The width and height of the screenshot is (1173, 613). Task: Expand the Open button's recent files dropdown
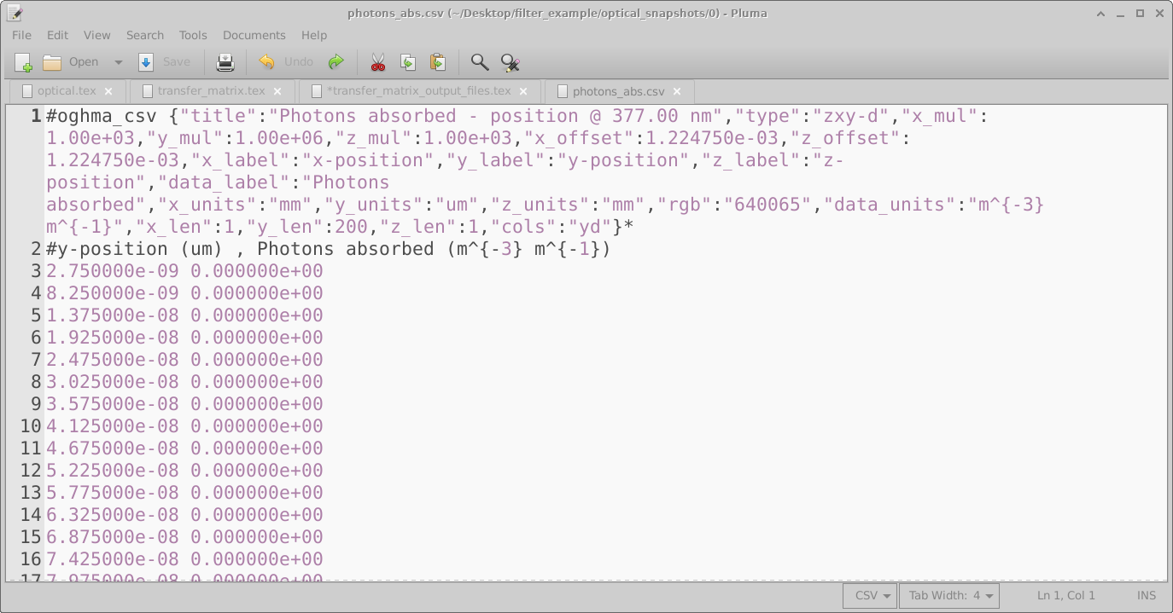tap(118, 61)
